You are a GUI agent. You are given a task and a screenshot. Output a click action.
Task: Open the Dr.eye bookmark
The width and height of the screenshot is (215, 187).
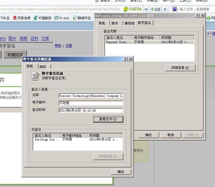(x=62, y=18)
